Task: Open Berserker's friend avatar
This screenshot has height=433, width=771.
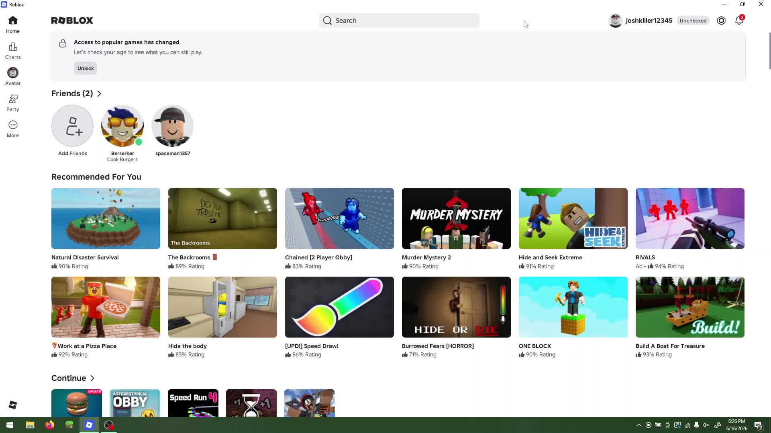Action: [x=122, y=125]
